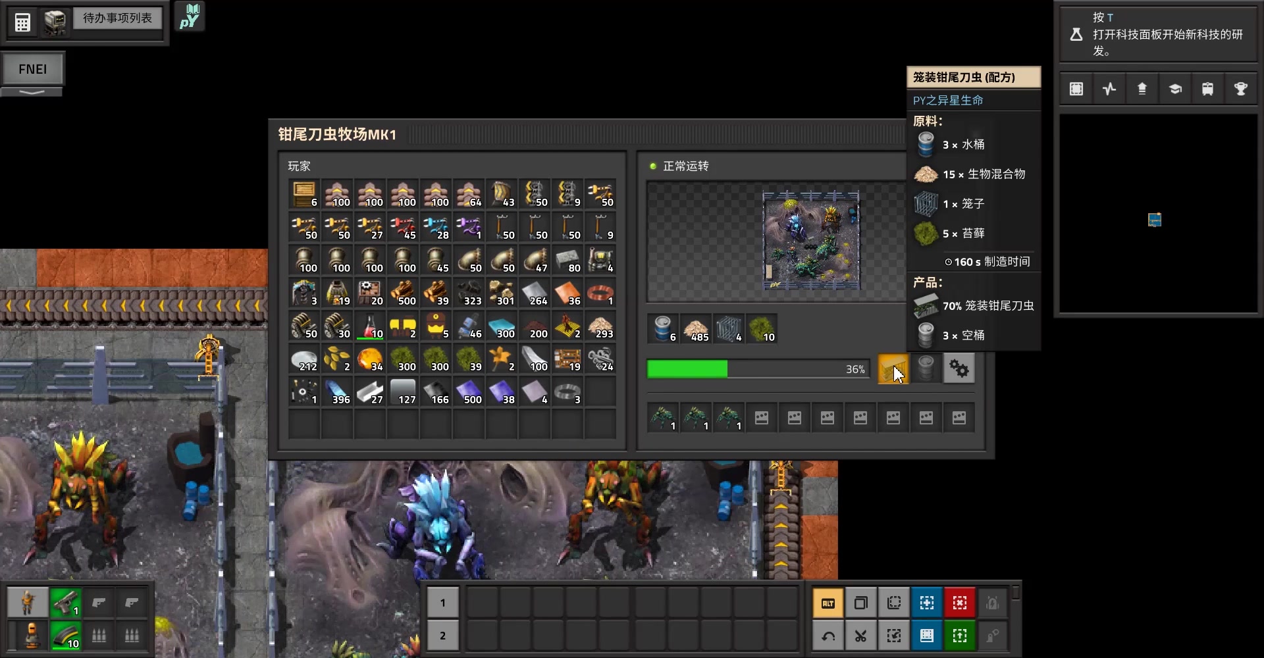Click the minimap view
The height and width of the screenshot is (658, 1264).
click(1159, 213)
